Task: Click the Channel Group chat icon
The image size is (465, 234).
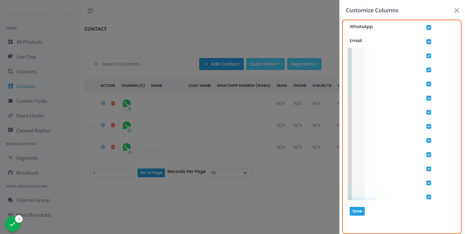Action: tap(10, 200)
